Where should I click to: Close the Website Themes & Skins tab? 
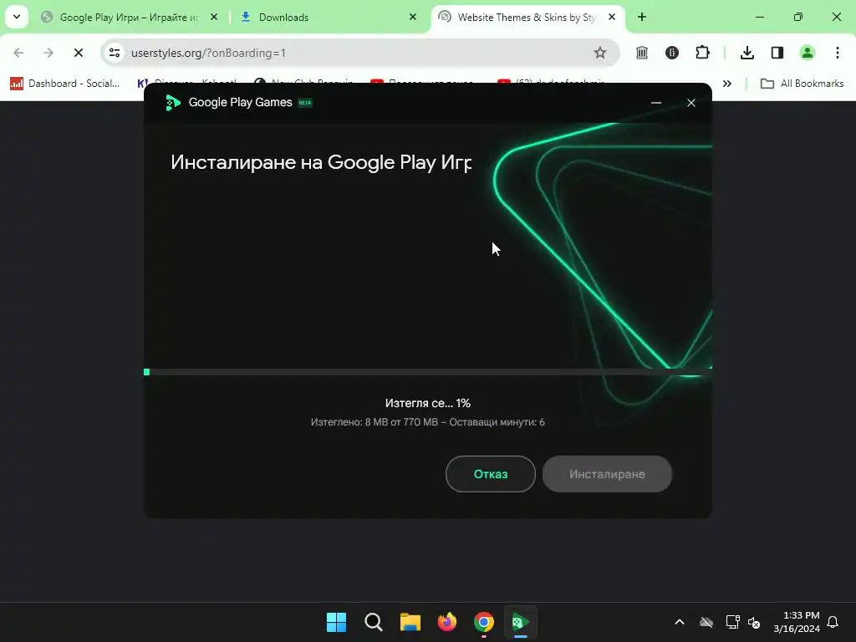coord(612,18)
